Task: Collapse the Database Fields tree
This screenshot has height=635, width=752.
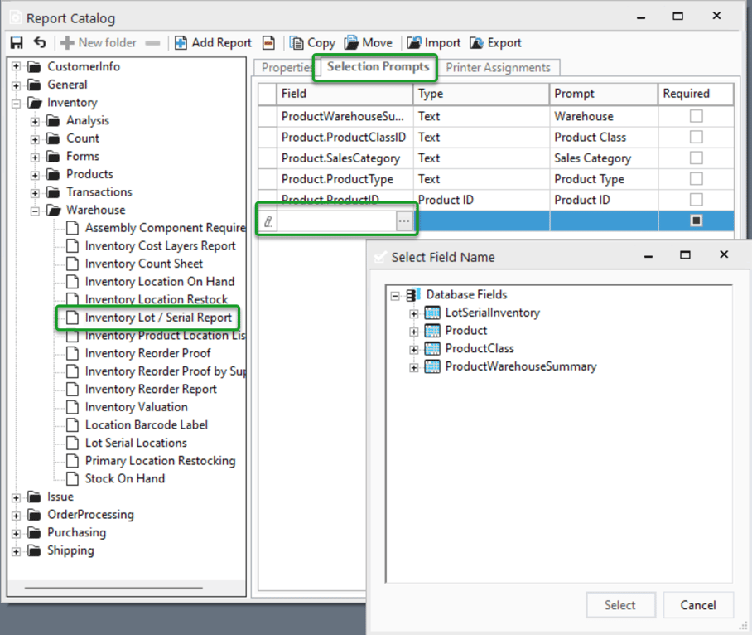Action: pos(394,293)
